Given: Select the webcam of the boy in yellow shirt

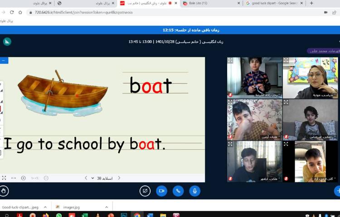Looking at the screenshot, I should pyautogui.click(x=310, y=161).
